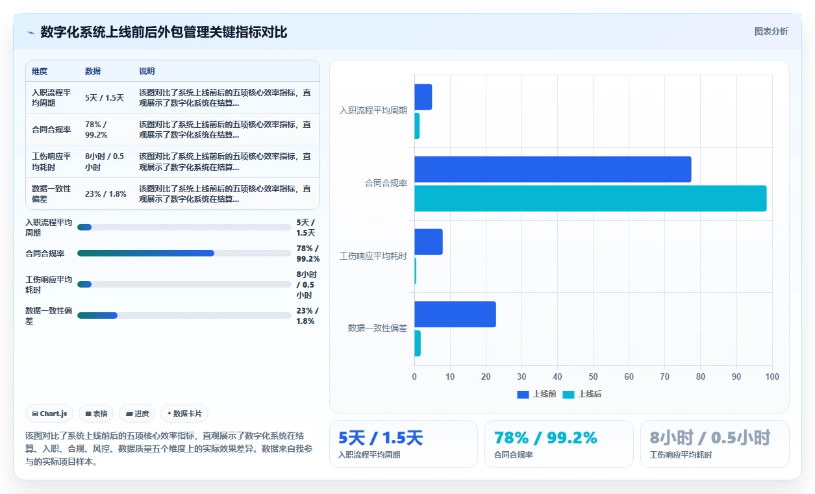Toggle the 上线前 legend item
The height and width of the screenshot is (494, 815).
coord(536,394)
